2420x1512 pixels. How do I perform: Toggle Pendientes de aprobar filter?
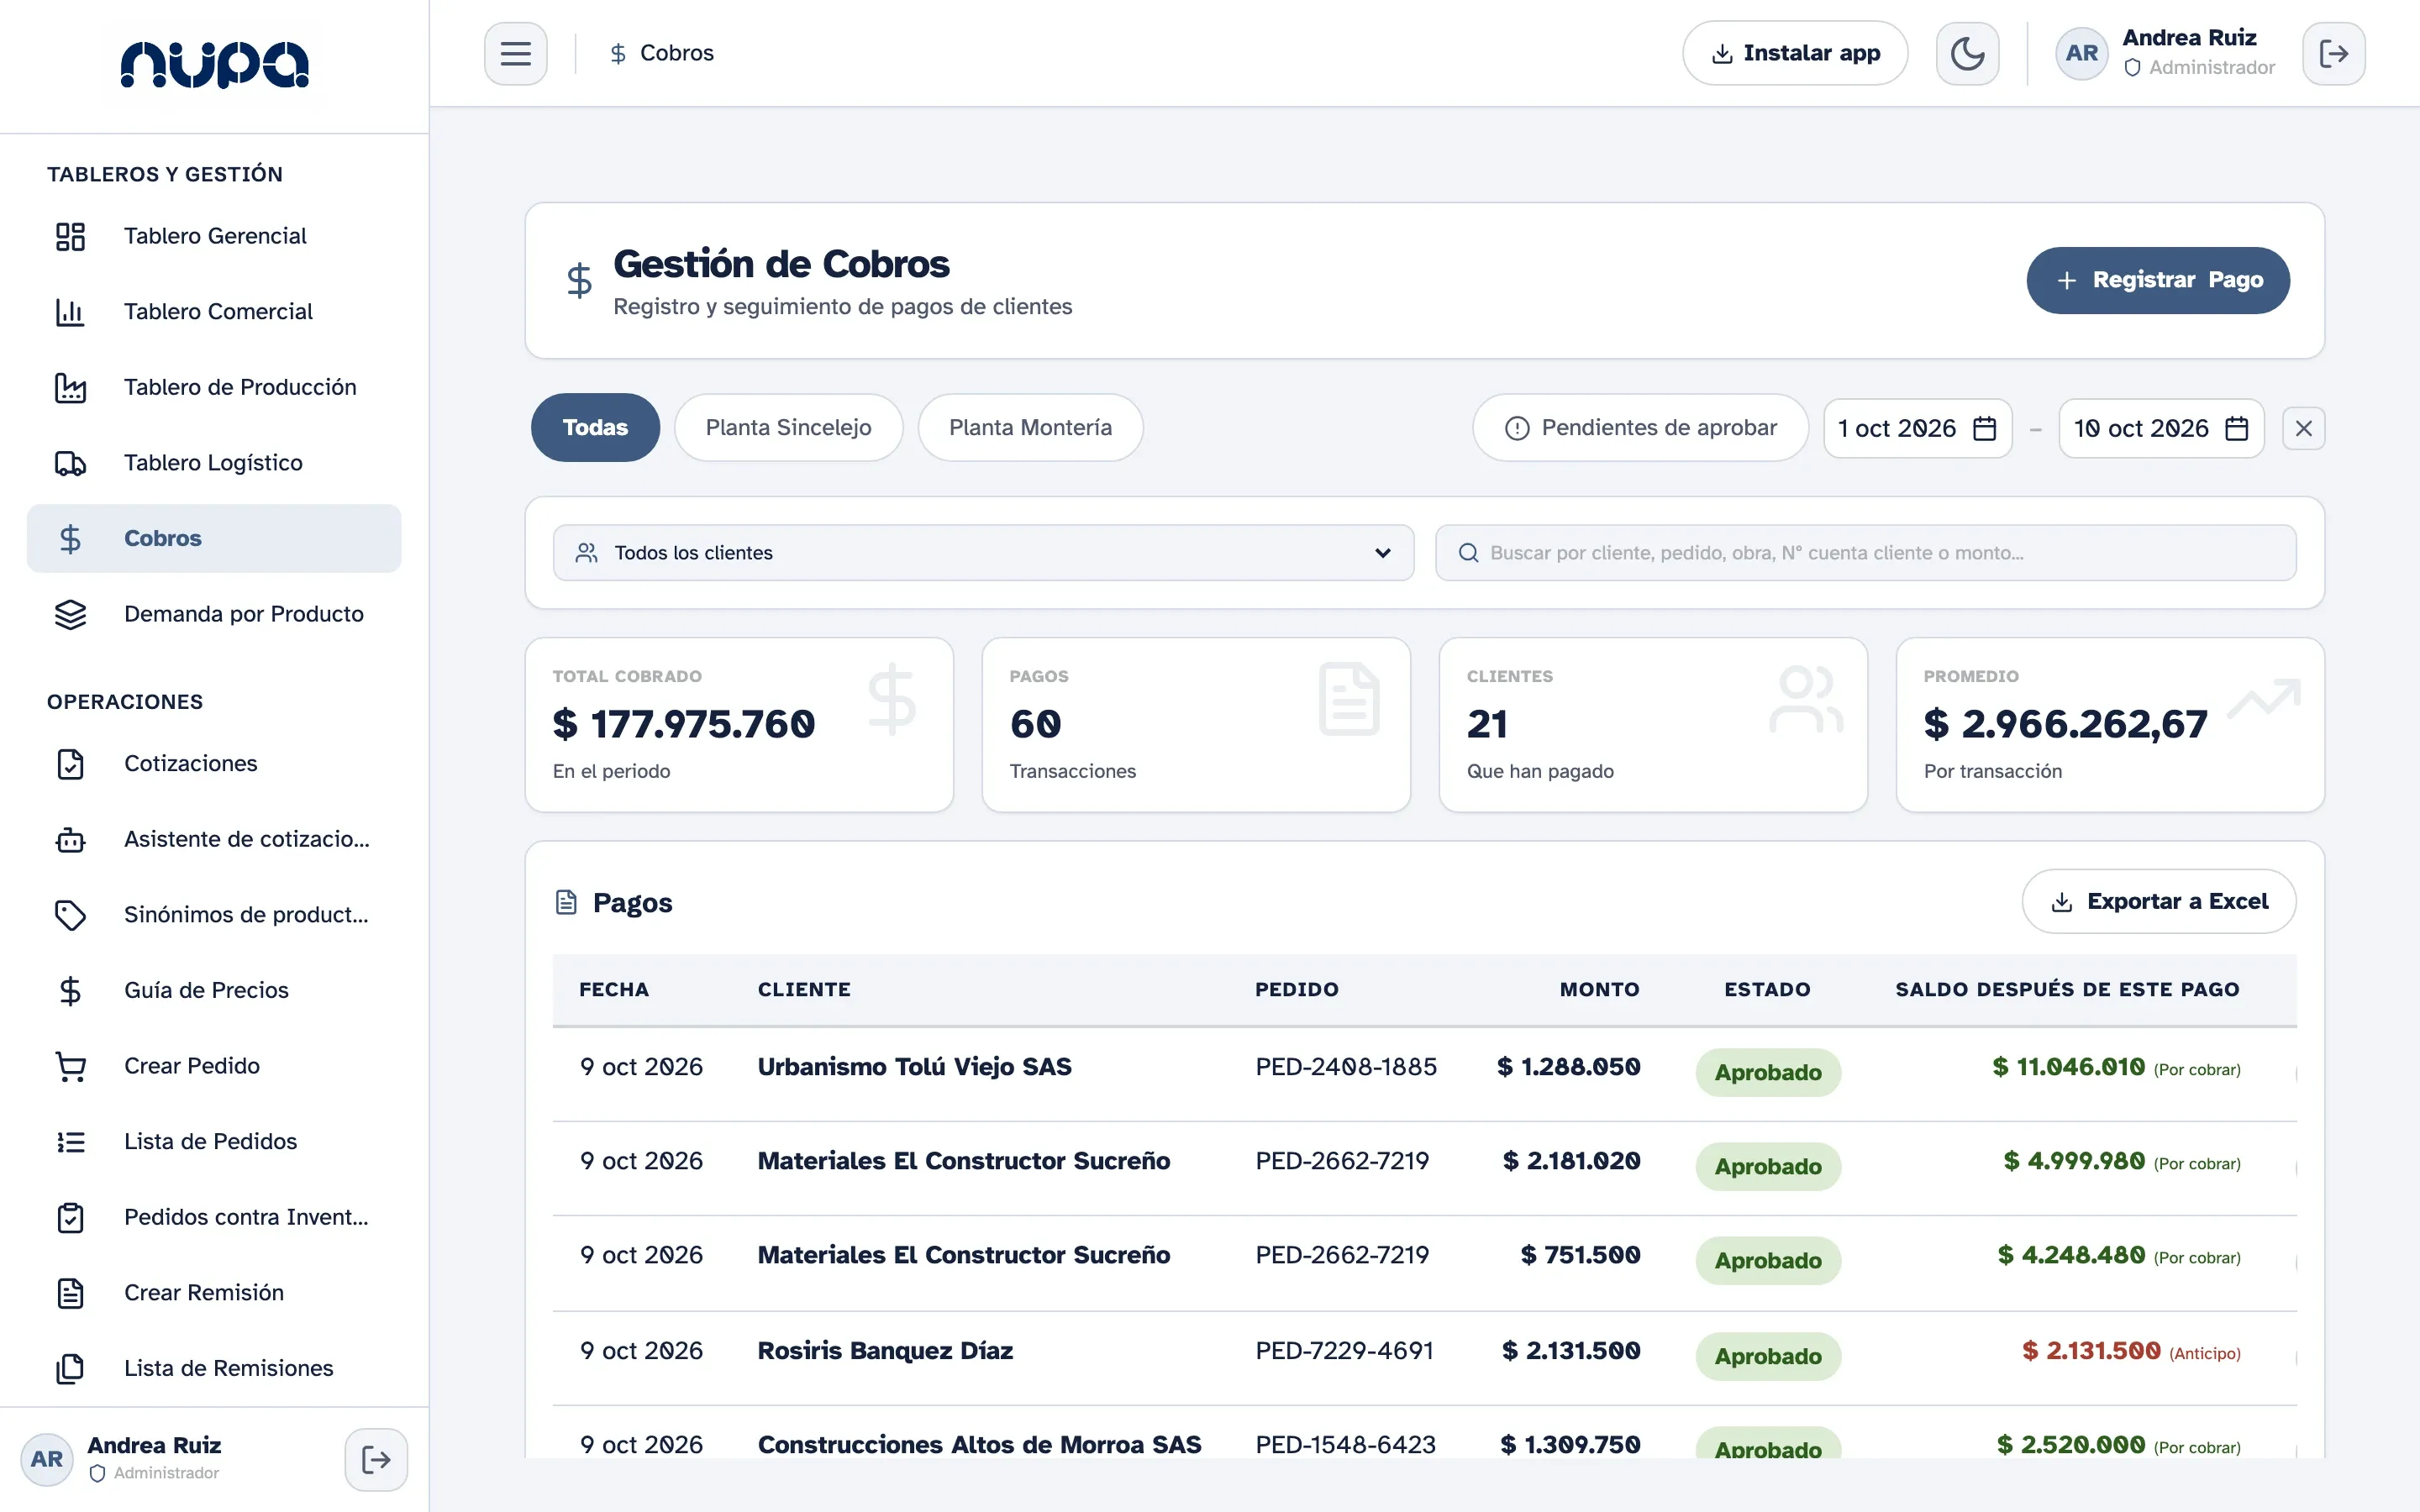[x=1640, y=428]
